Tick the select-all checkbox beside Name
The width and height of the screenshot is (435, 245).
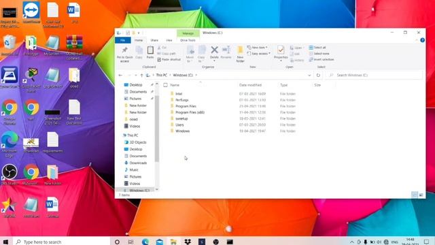165,85
